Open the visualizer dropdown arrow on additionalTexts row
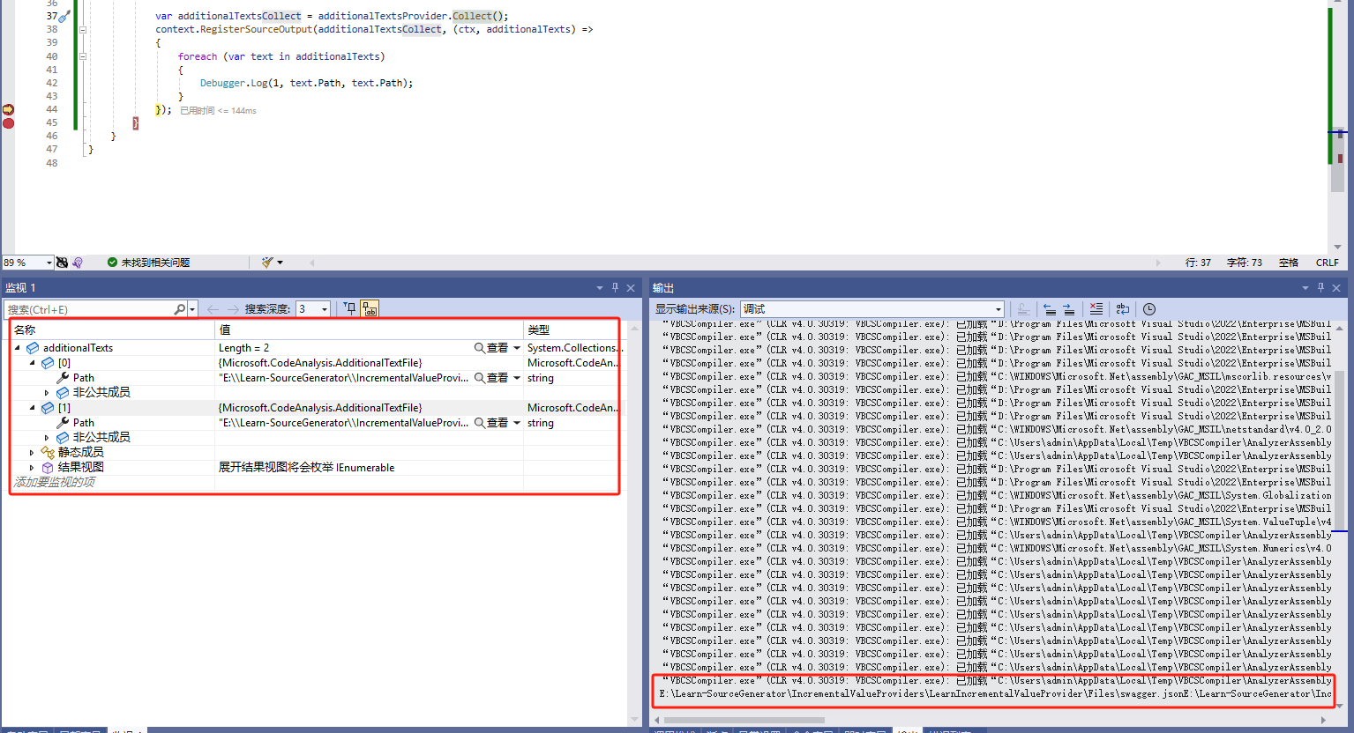1354x733 pixels. [517, 348]
